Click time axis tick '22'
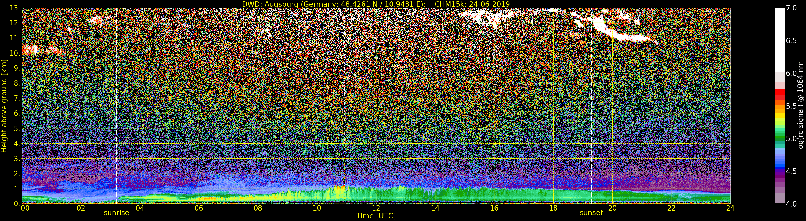The height and width of the screenshot is (221, 806). (x=671, y=208)
